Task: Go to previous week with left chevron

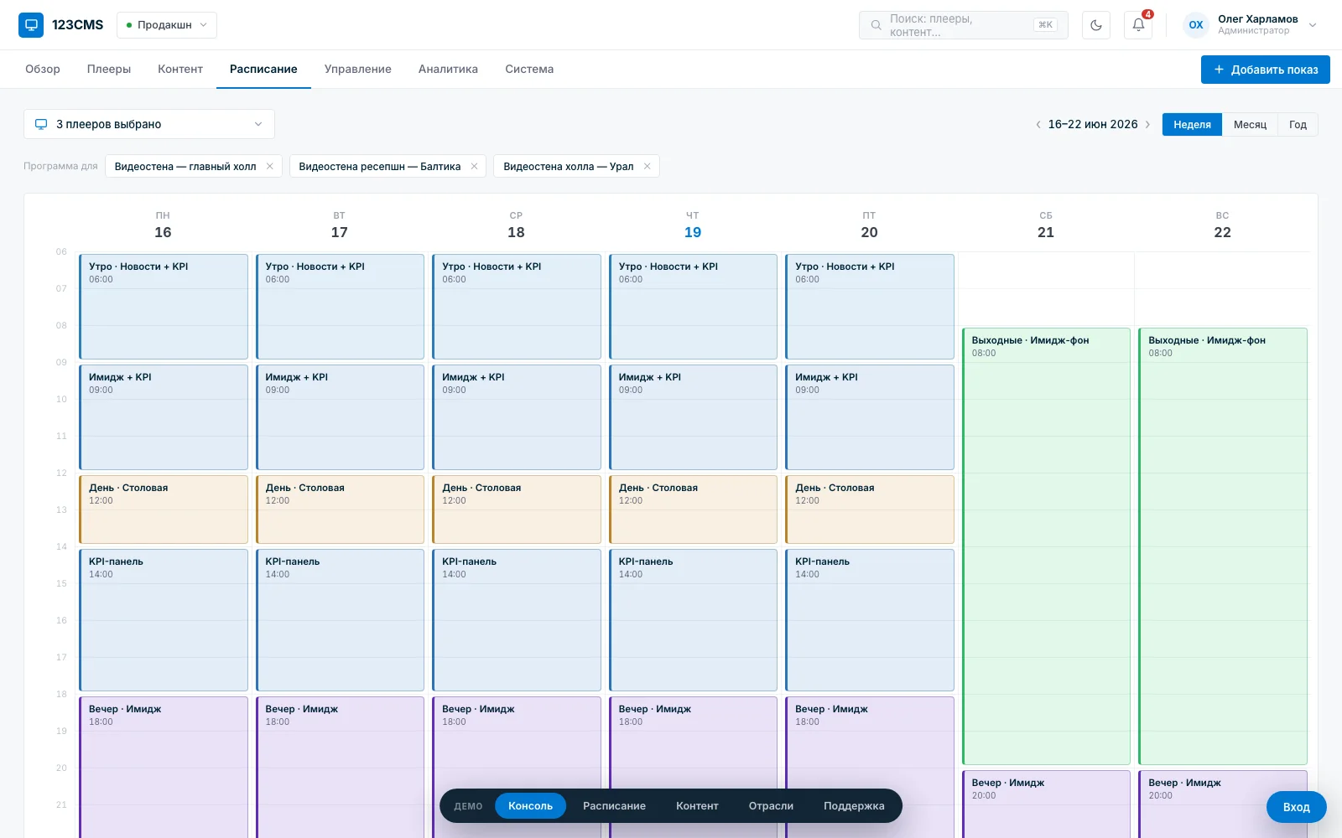Action: coord(1038,124)
